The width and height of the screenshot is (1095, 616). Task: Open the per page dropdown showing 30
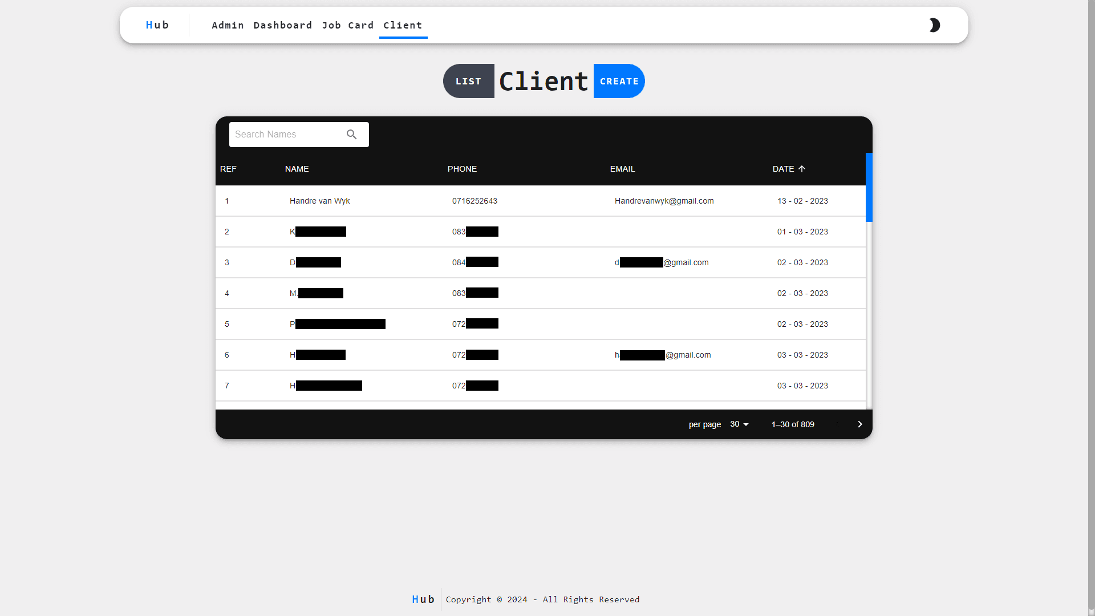tap(739, 424)
